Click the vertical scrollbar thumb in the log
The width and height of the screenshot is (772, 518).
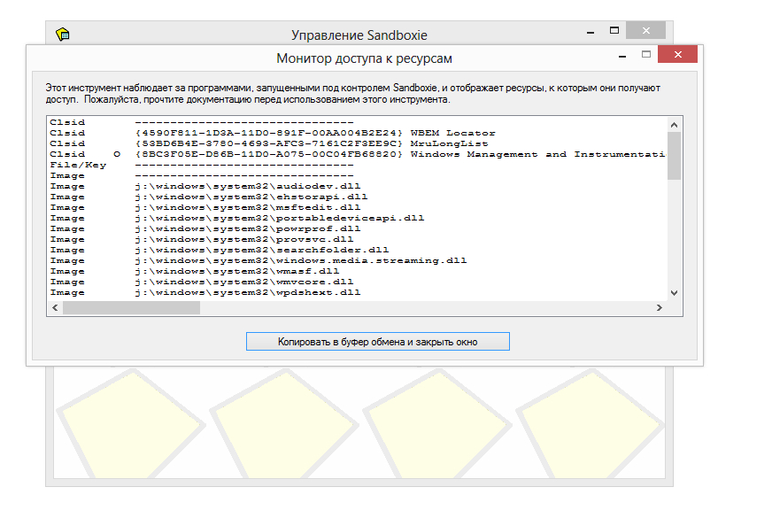674,155
